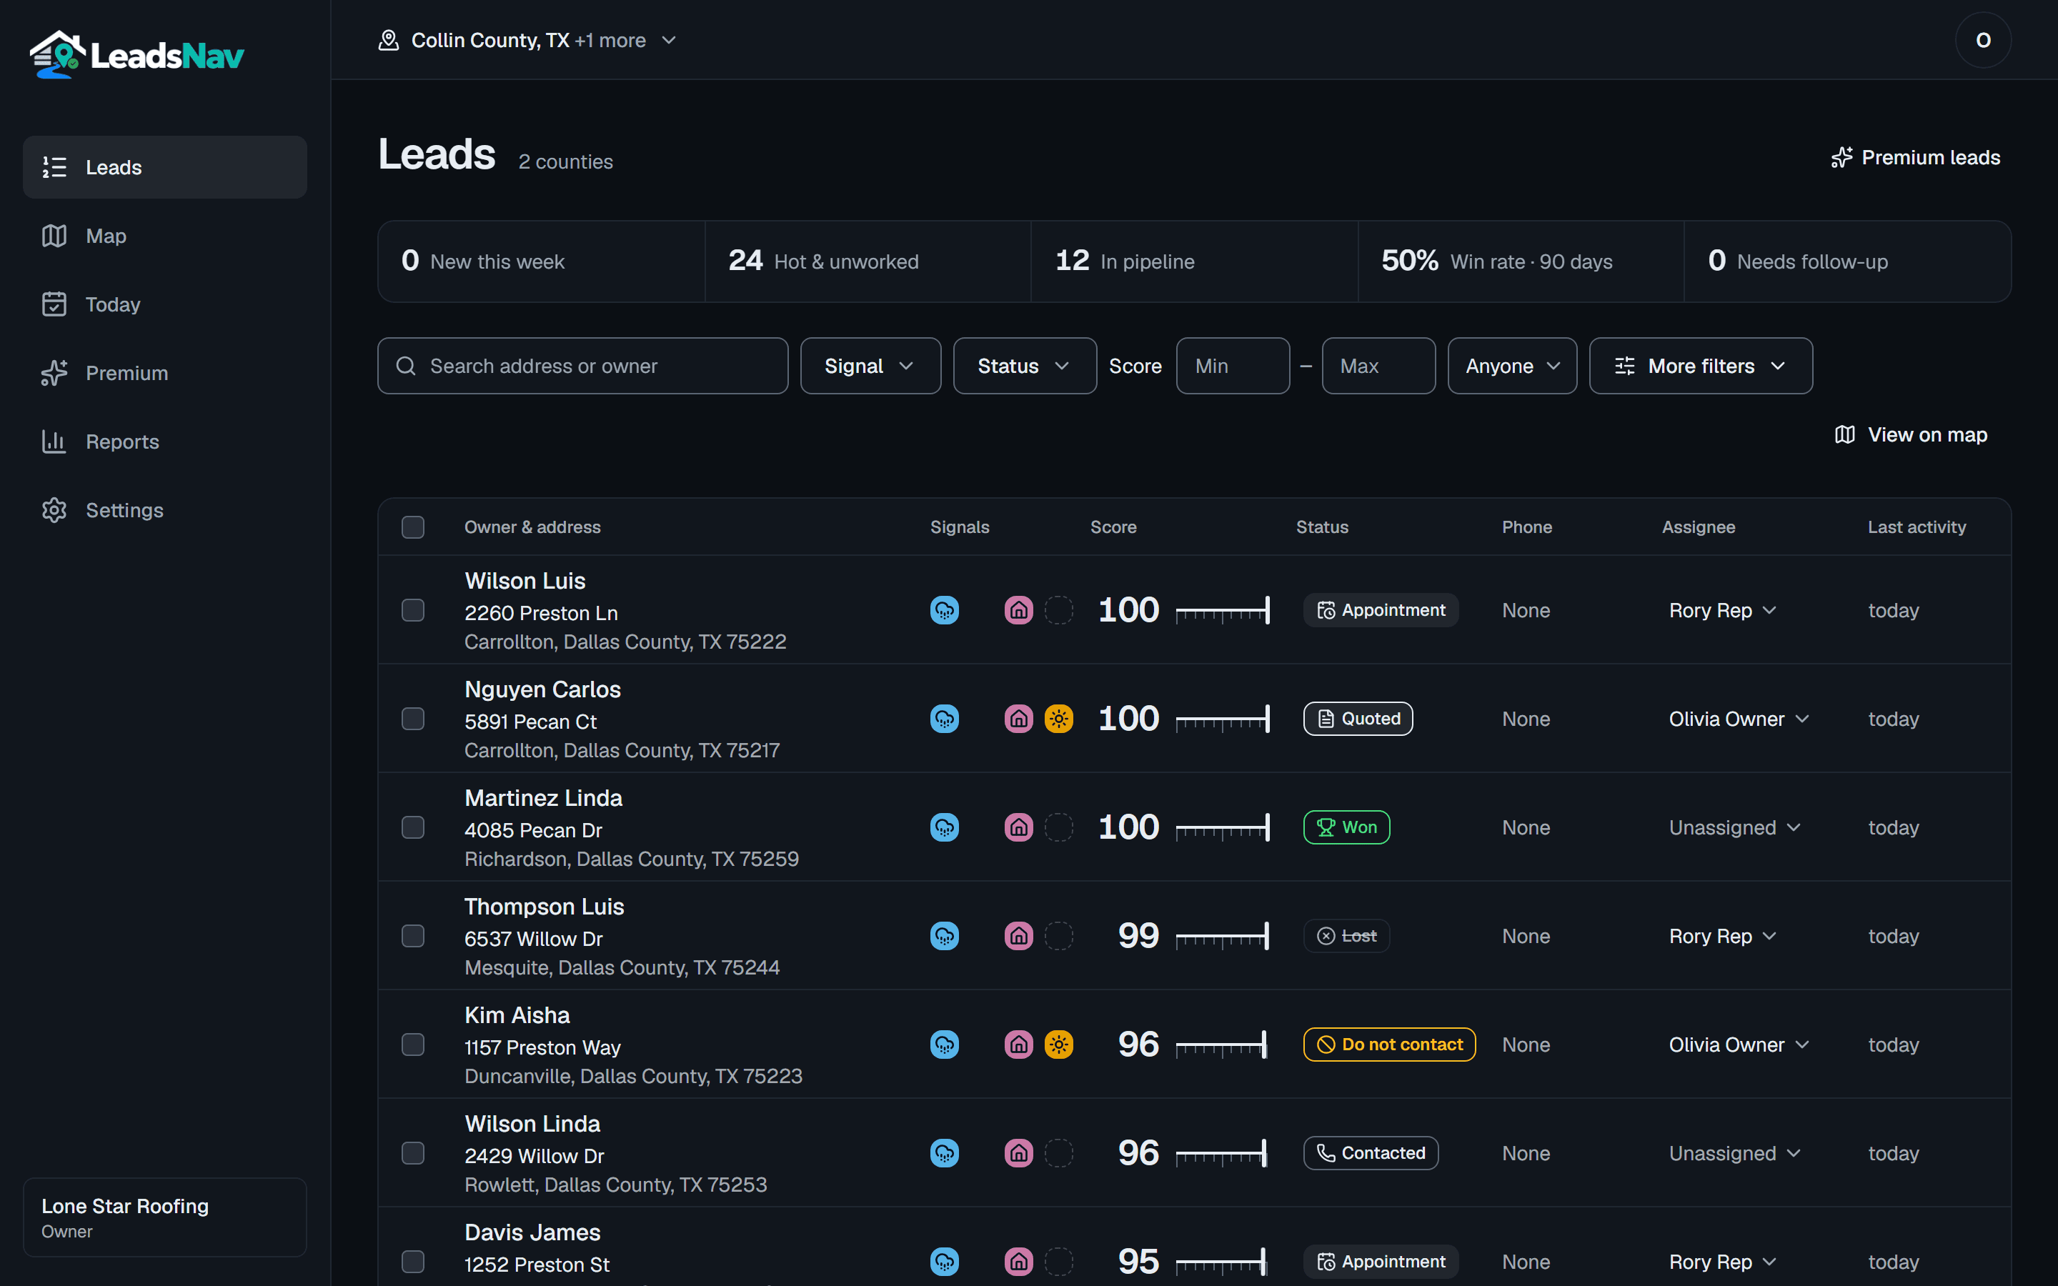The image size is (2058, 1286).
Task: Expand the Collin County, TX county selector
Action: click(527, 40)
